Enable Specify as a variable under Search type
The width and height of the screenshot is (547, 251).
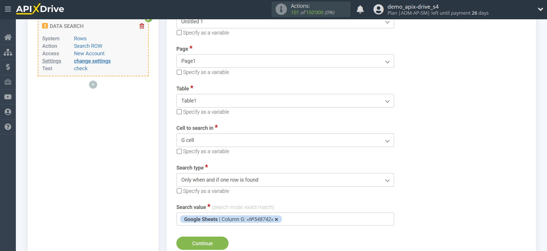179,191
